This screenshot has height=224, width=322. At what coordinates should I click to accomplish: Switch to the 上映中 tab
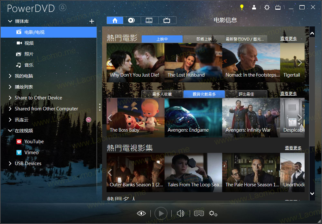tap(162, 39)
